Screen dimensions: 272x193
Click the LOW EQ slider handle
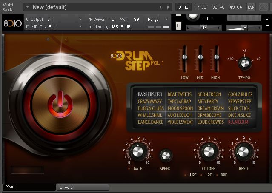[x=185, y=57]
